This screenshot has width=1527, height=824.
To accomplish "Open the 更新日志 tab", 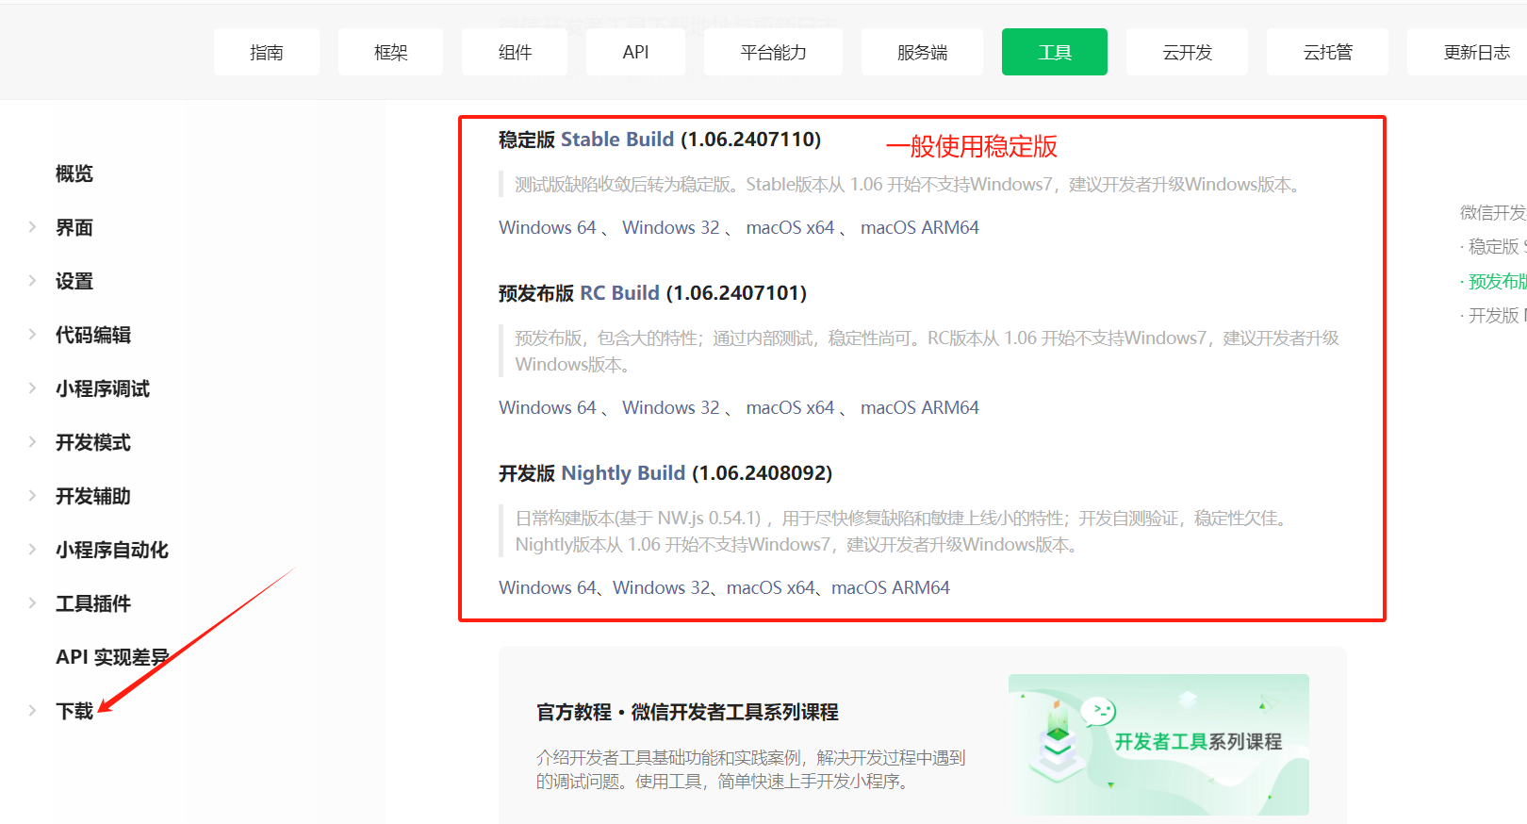I will (x=1475, y=52).
